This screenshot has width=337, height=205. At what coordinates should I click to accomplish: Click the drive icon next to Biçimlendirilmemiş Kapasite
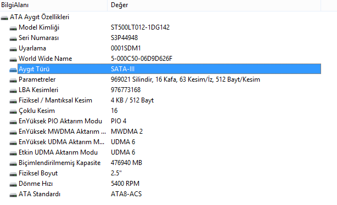pos(13,163)
